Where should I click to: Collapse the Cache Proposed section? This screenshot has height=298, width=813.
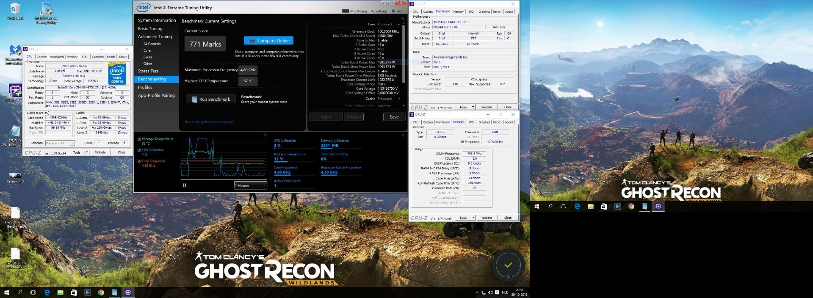pyautogui.click(x=399, y=99)
